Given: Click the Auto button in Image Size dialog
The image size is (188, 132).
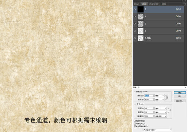Looking at the screenshot, I should [180, 101].
